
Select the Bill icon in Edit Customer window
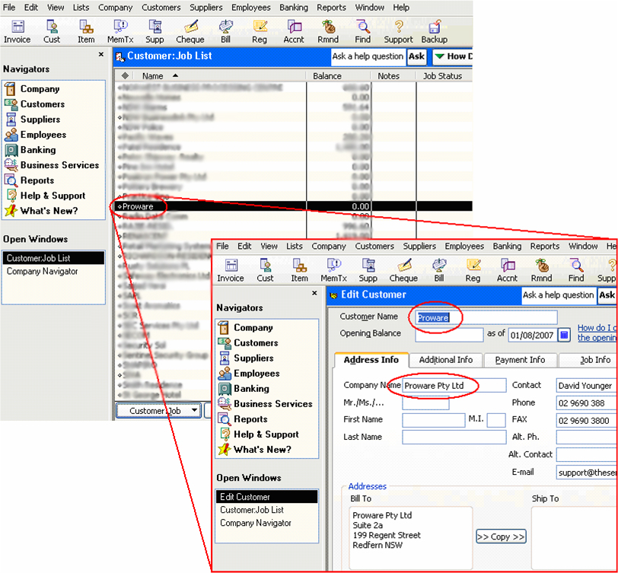coord(438,269)
